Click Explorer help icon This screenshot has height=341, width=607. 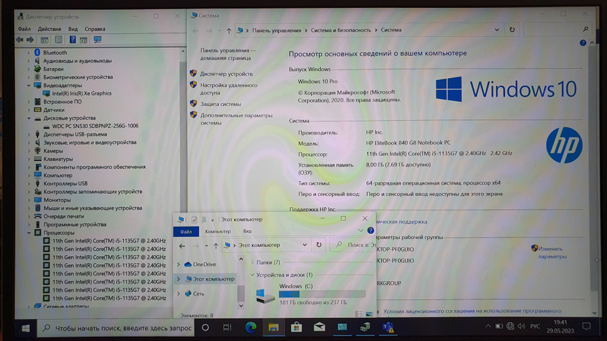point(370,231)
